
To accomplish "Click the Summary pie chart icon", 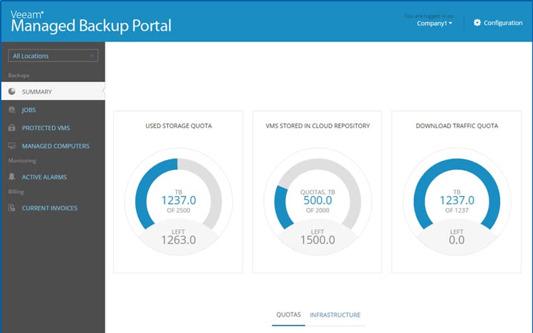I will click(x=12, y=91).
